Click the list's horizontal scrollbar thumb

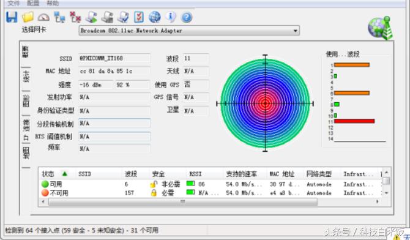pos(183,201)
